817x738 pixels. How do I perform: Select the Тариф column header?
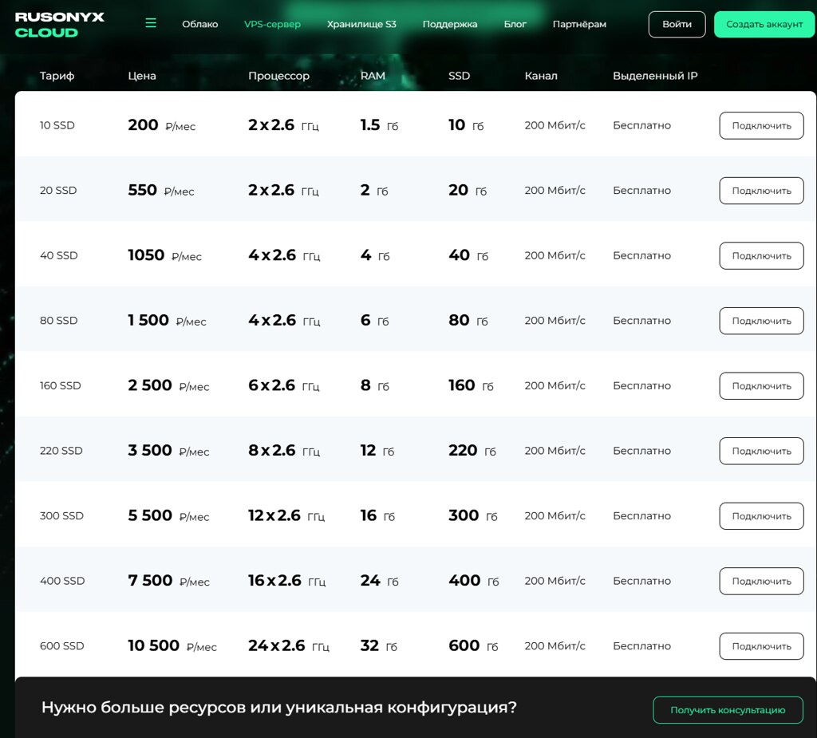click(57, 76)
